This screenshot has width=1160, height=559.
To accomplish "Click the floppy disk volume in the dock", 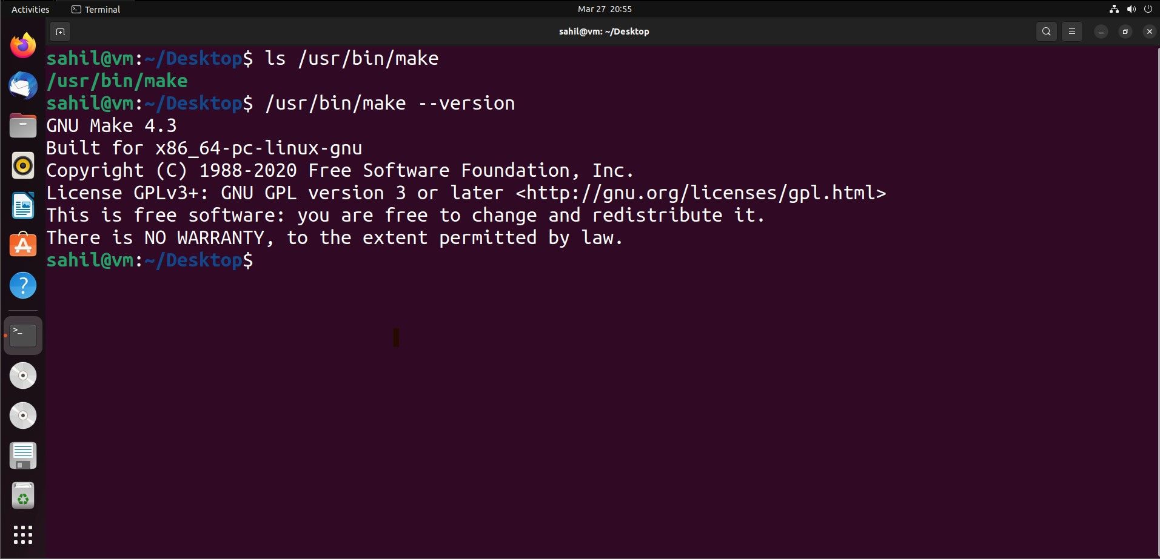I will tap(22, 455).
